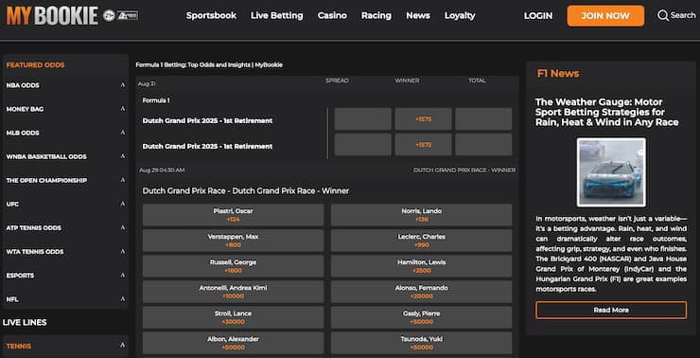Bet on Verstappen, Max +800
700x358 pixels.
click(233, 241)
